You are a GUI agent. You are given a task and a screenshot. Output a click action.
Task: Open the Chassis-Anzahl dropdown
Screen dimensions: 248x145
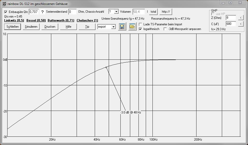(x=116, y=12)
